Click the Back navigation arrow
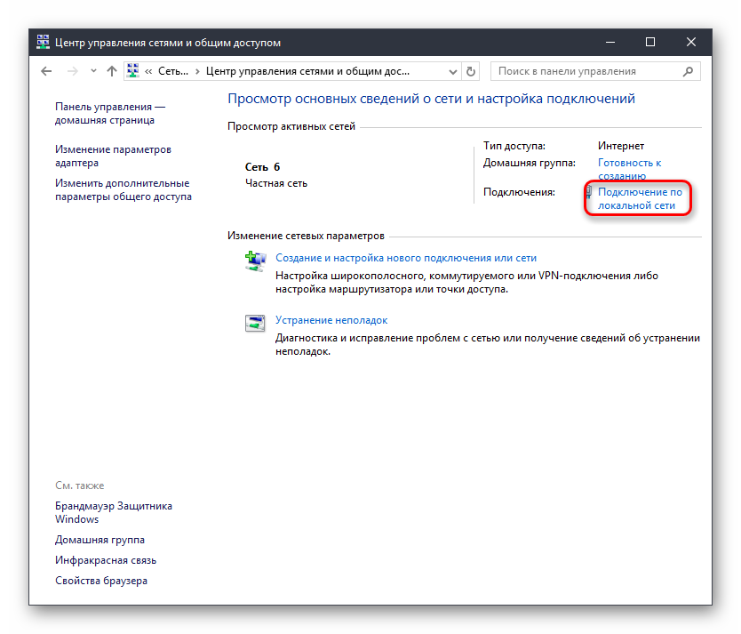 47,71
